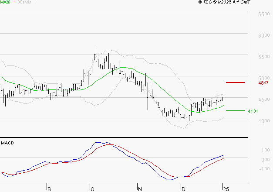Click the S month marker on time axis
The image size is (273, 192).
tap(49, 189)
